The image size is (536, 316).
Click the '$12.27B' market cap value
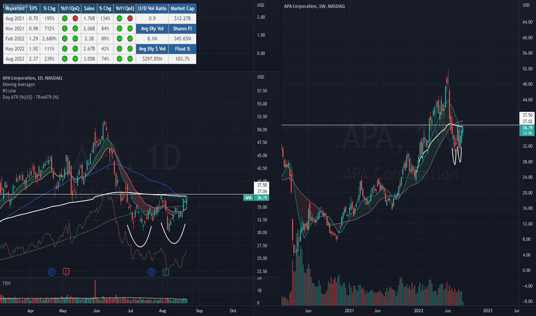pyautogui.click(x=182, y=18)
